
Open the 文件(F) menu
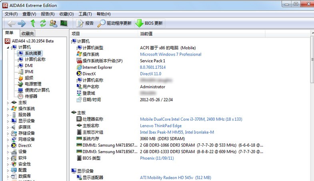[x=11, y=14]
